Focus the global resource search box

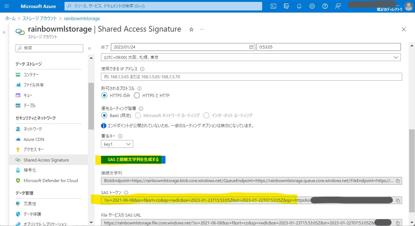[x=163, y=6]
